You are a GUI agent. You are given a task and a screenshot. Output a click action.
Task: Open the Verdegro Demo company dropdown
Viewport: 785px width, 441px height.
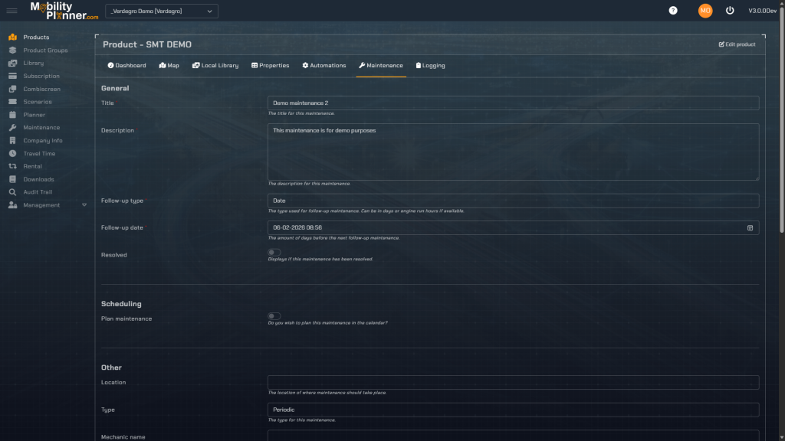[161, 11]
